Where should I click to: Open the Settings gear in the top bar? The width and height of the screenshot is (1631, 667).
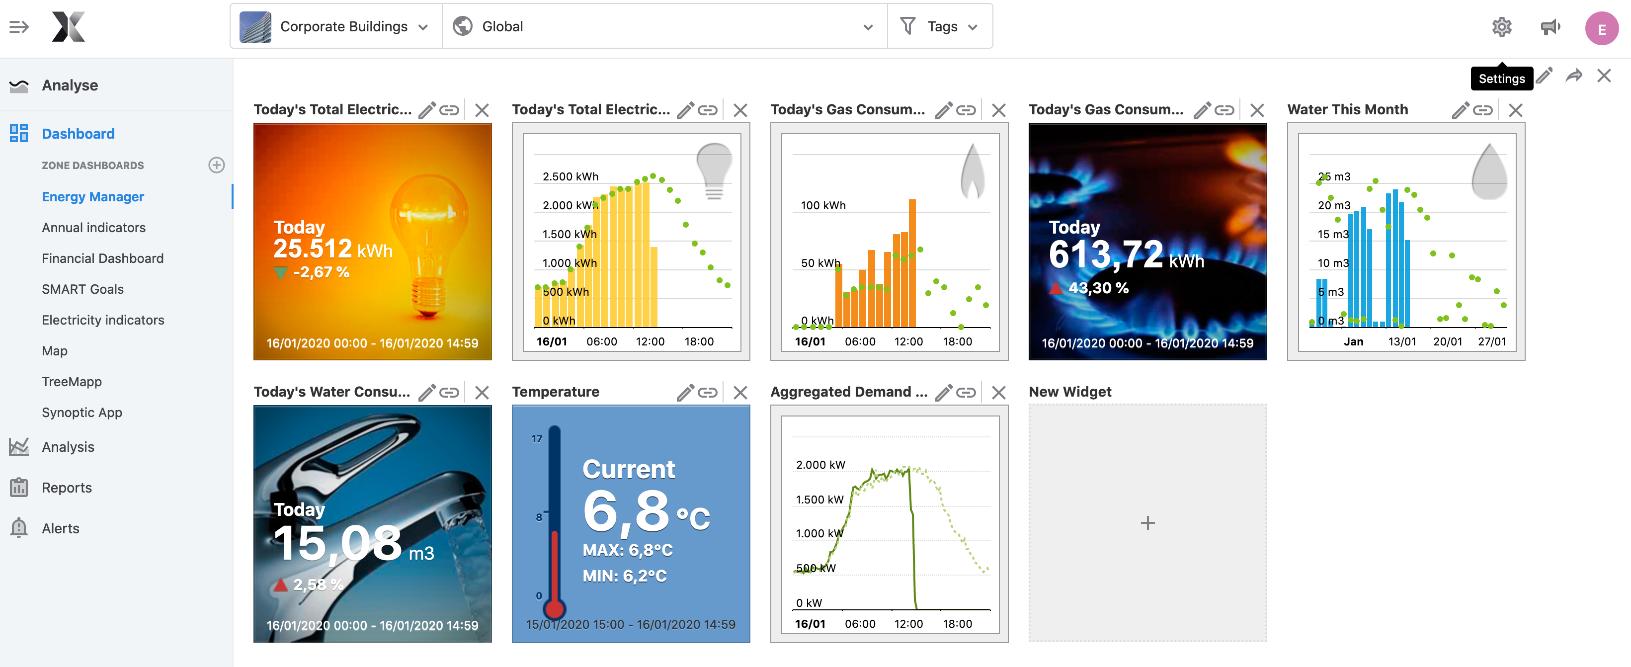pyautogui.click(x=1502, y=27)
